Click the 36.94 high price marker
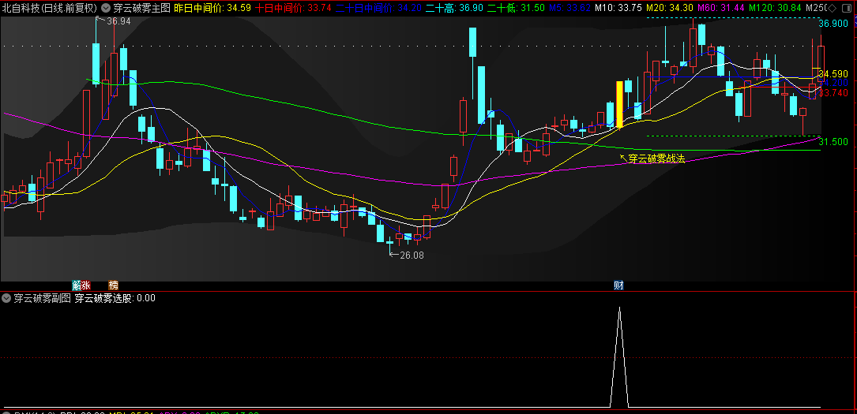The width and height of the screenshot is (857, 414). click(118, 21)
